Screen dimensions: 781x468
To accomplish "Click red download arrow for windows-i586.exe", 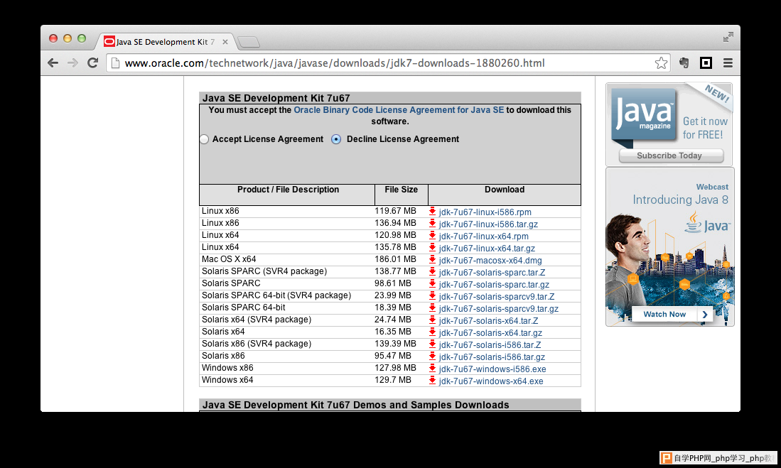I will 432,369.
